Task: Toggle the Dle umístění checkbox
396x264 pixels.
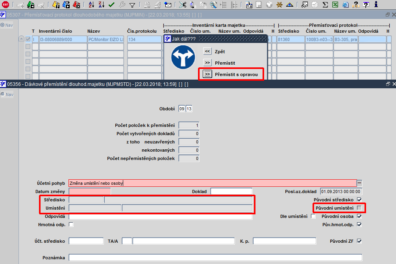Action: [x=313, y=216]
